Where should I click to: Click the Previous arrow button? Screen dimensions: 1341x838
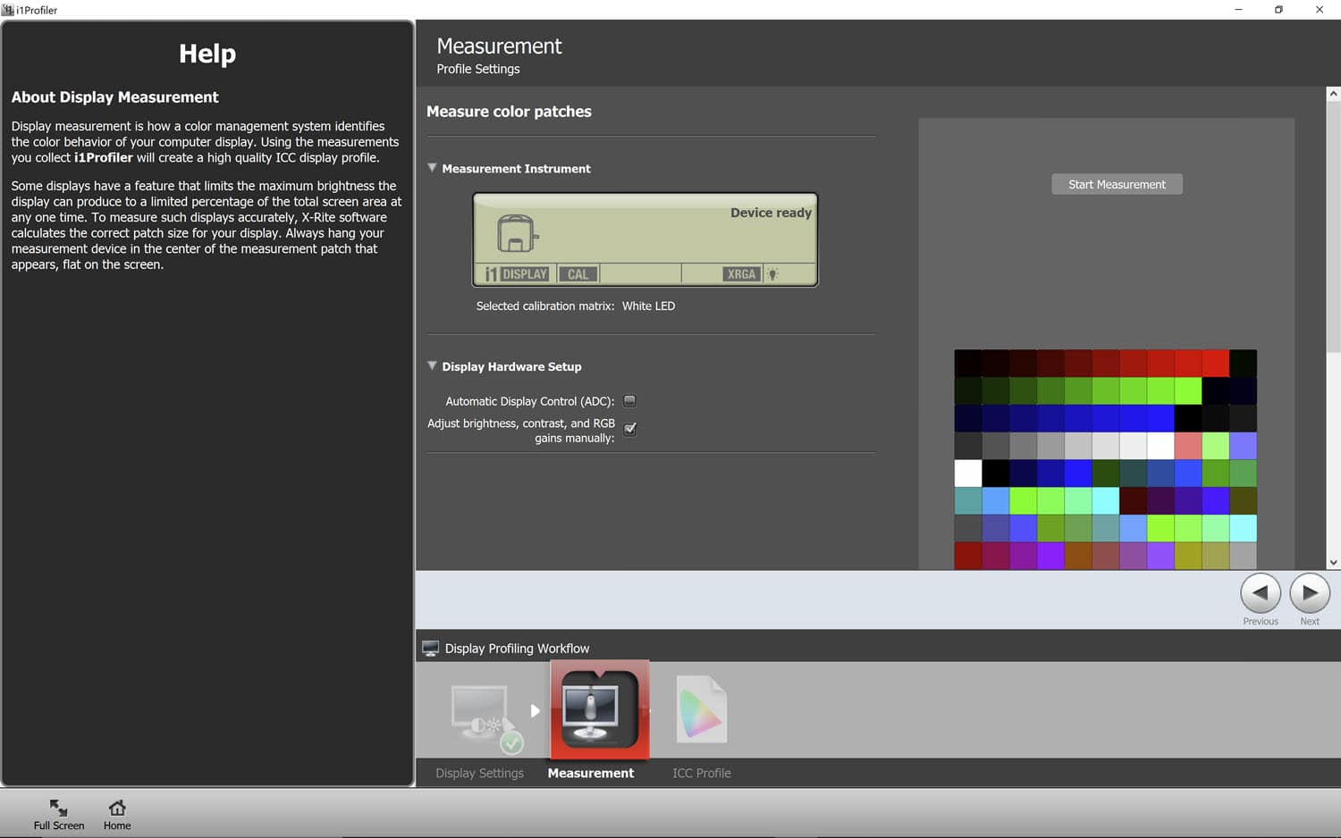1261,592
